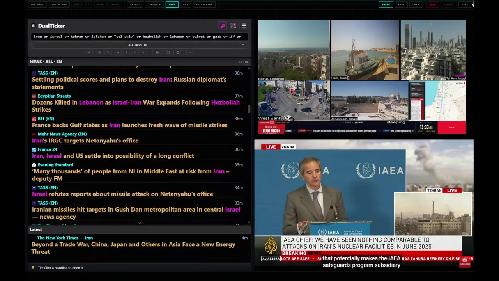Click the RFI (EN) source icon

pos(34,119)
